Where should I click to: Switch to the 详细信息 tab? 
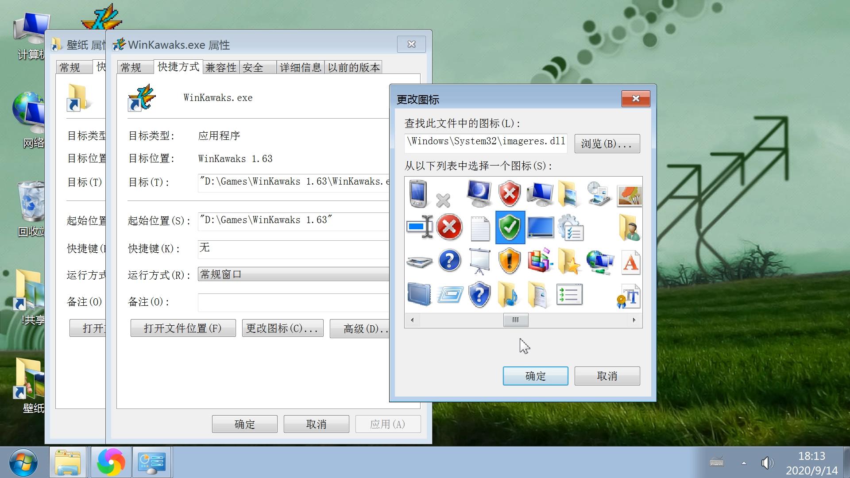[300, 67]
